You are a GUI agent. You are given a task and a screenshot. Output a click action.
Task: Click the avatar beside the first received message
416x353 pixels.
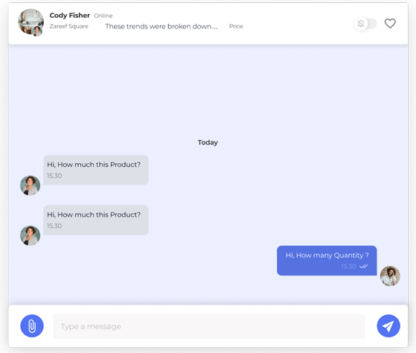(31, 185)
